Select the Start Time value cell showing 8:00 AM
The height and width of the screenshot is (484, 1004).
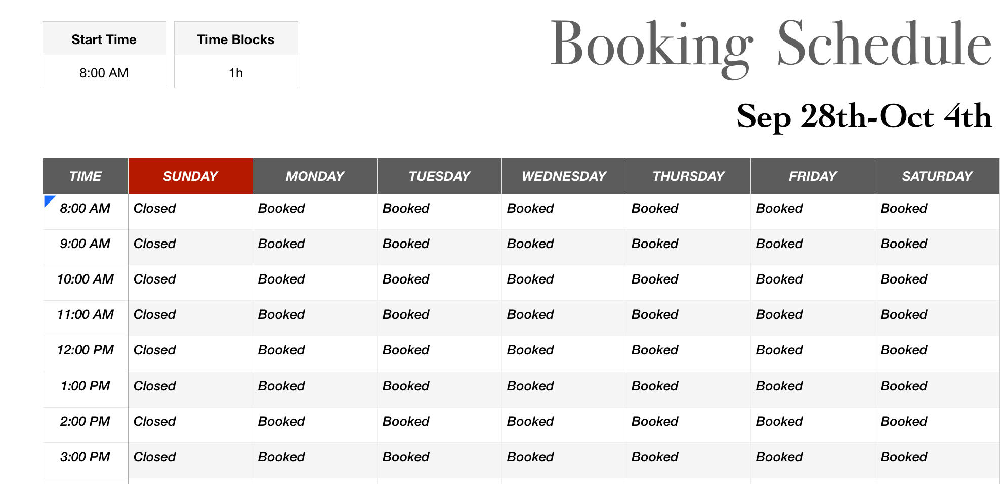[x=104, y=72]
